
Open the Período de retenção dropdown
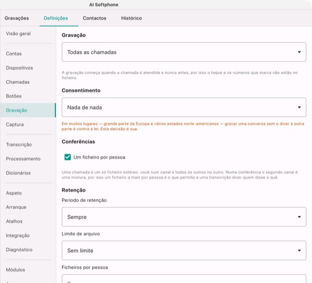pos(184,217)
